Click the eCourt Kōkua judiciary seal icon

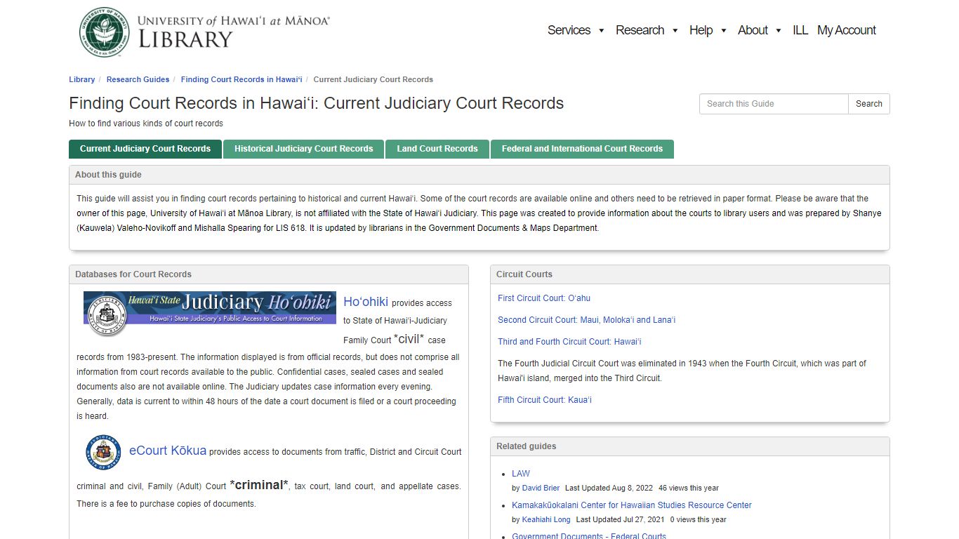(x=103, y=452)
